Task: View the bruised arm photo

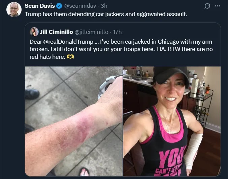Action: coord(74,121)
